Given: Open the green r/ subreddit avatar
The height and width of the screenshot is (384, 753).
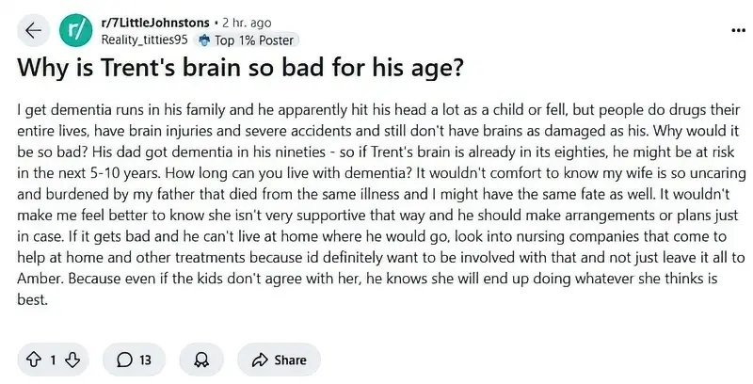Looking at the screenshot, I should click(x=74, y=30).
